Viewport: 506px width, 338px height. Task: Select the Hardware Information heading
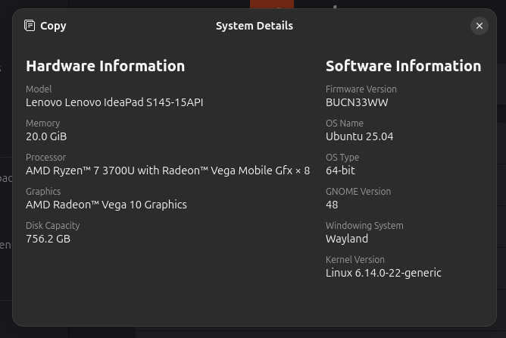105,66
